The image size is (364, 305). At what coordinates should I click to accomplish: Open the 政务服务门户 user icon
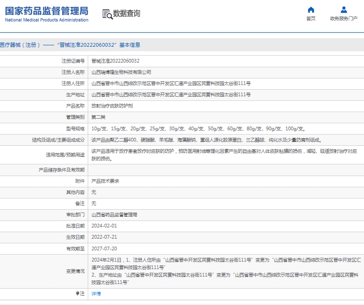(x=344, y=10)
